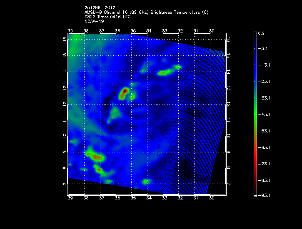The width and height of the screenshot is (302, 229).
Task: Click the AMSU-B Channel 16 title line
Action: tap(146, 12)
